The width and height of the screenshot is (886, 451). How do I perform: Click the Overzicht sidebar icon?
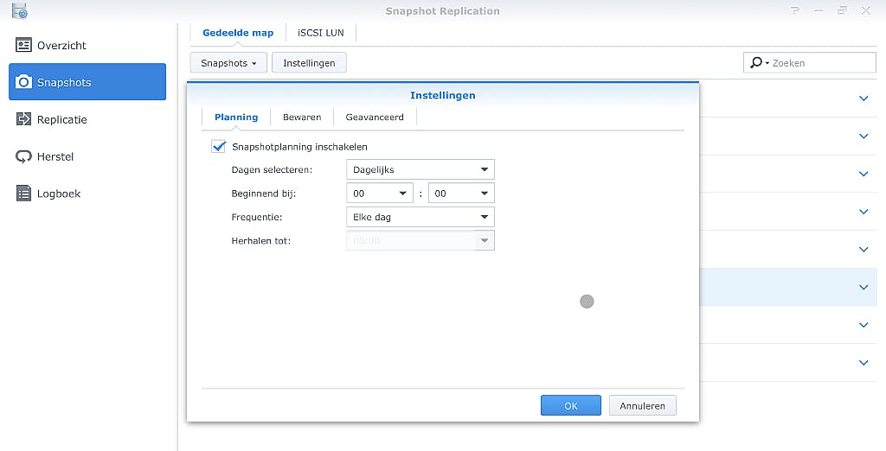pyautogui.click(x=23, y=45)
